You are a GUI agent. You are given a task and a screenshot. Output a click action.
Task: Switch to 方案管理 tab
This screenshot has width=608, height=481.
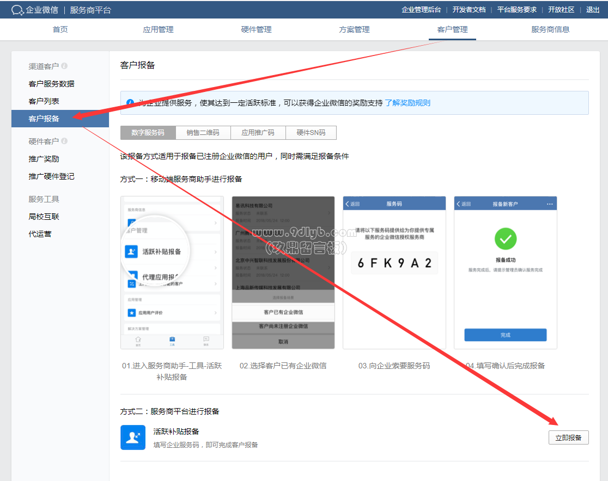355,29
